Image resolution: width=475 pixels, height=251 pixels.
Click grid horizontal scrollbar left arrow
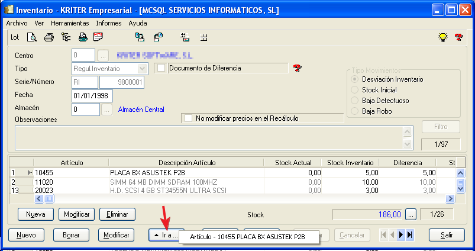39,199
